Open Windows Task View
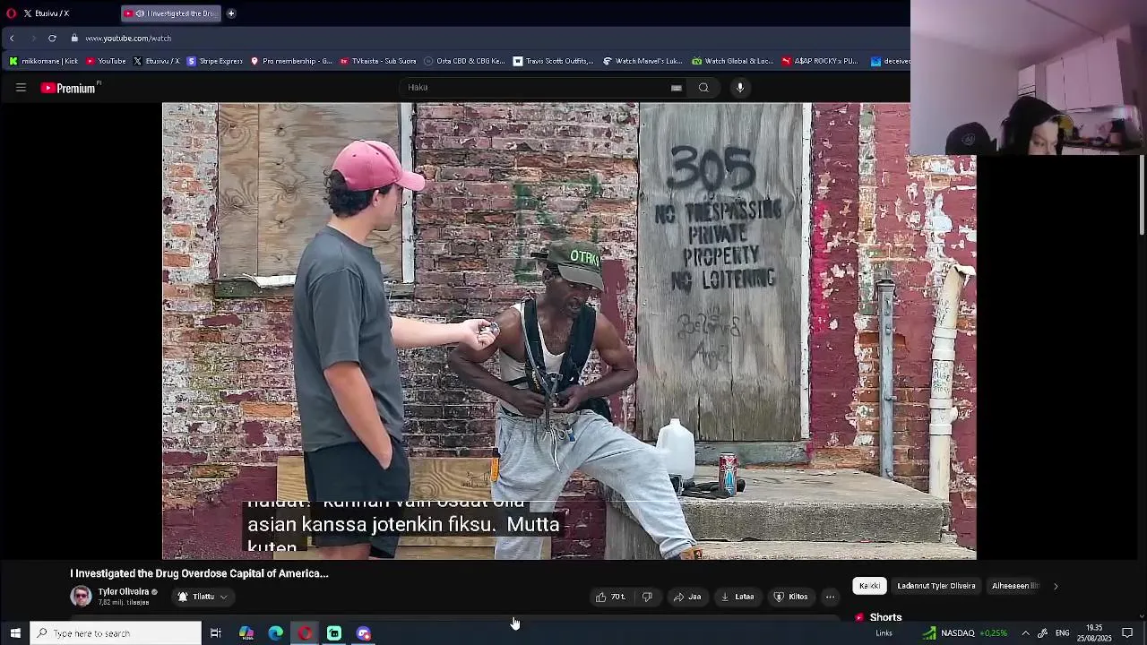Viewport: 1147px width, 645px height. pyautogui.click(x=216, y=633)
